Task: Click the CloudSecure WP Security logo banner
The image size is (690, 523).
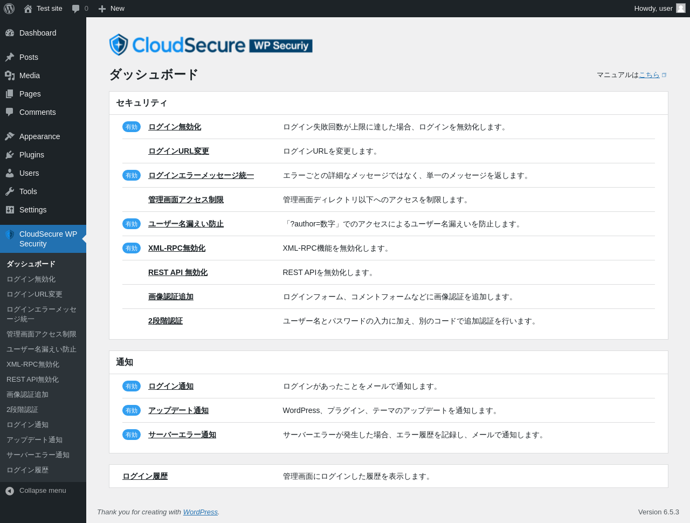Action: coord(211,45)
